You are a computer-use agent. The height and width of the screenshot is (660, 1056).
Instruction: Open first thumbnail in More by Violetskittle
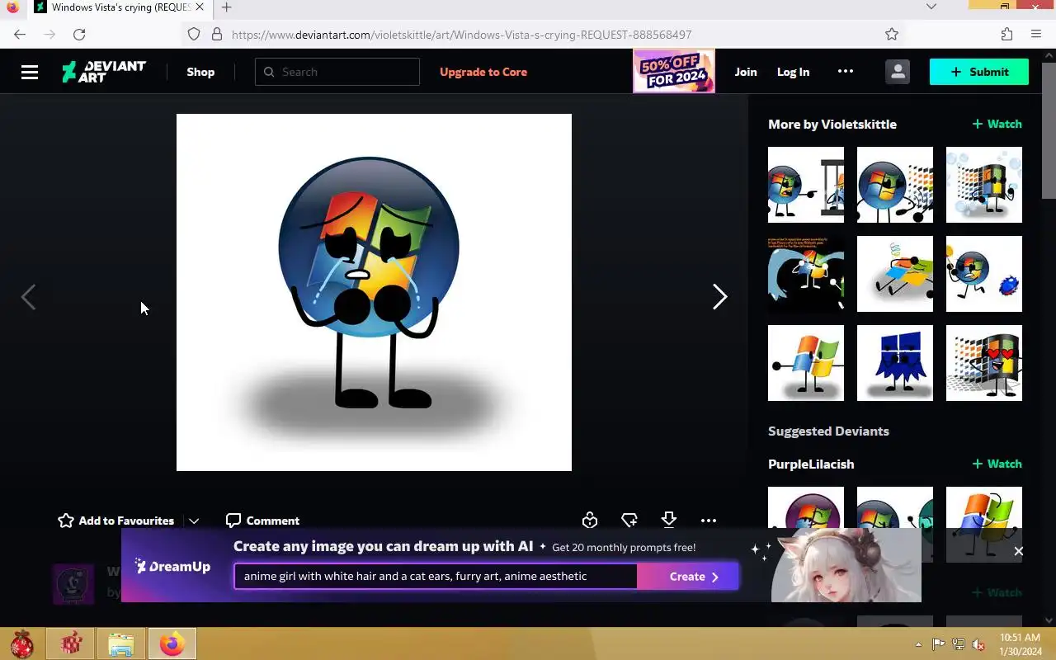tap(806, 185)
